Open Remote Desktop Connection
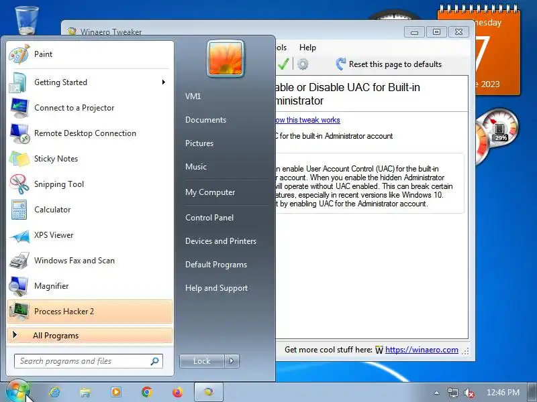The width and height of the screenshot is (537, 402). click(90, 133)
